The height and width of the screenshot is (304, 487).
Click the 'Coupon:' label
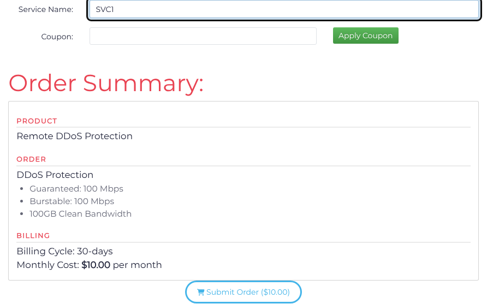coord(57,37)
